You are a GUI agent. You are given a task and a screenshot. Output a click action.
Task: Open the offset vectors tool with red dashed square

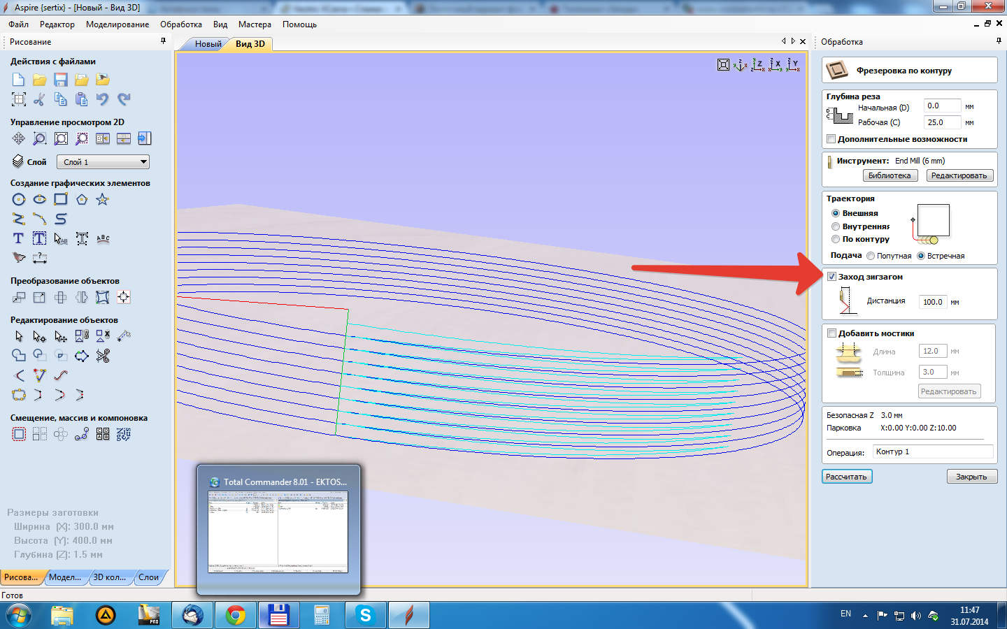pyautogui.click(x=19, y=434)
